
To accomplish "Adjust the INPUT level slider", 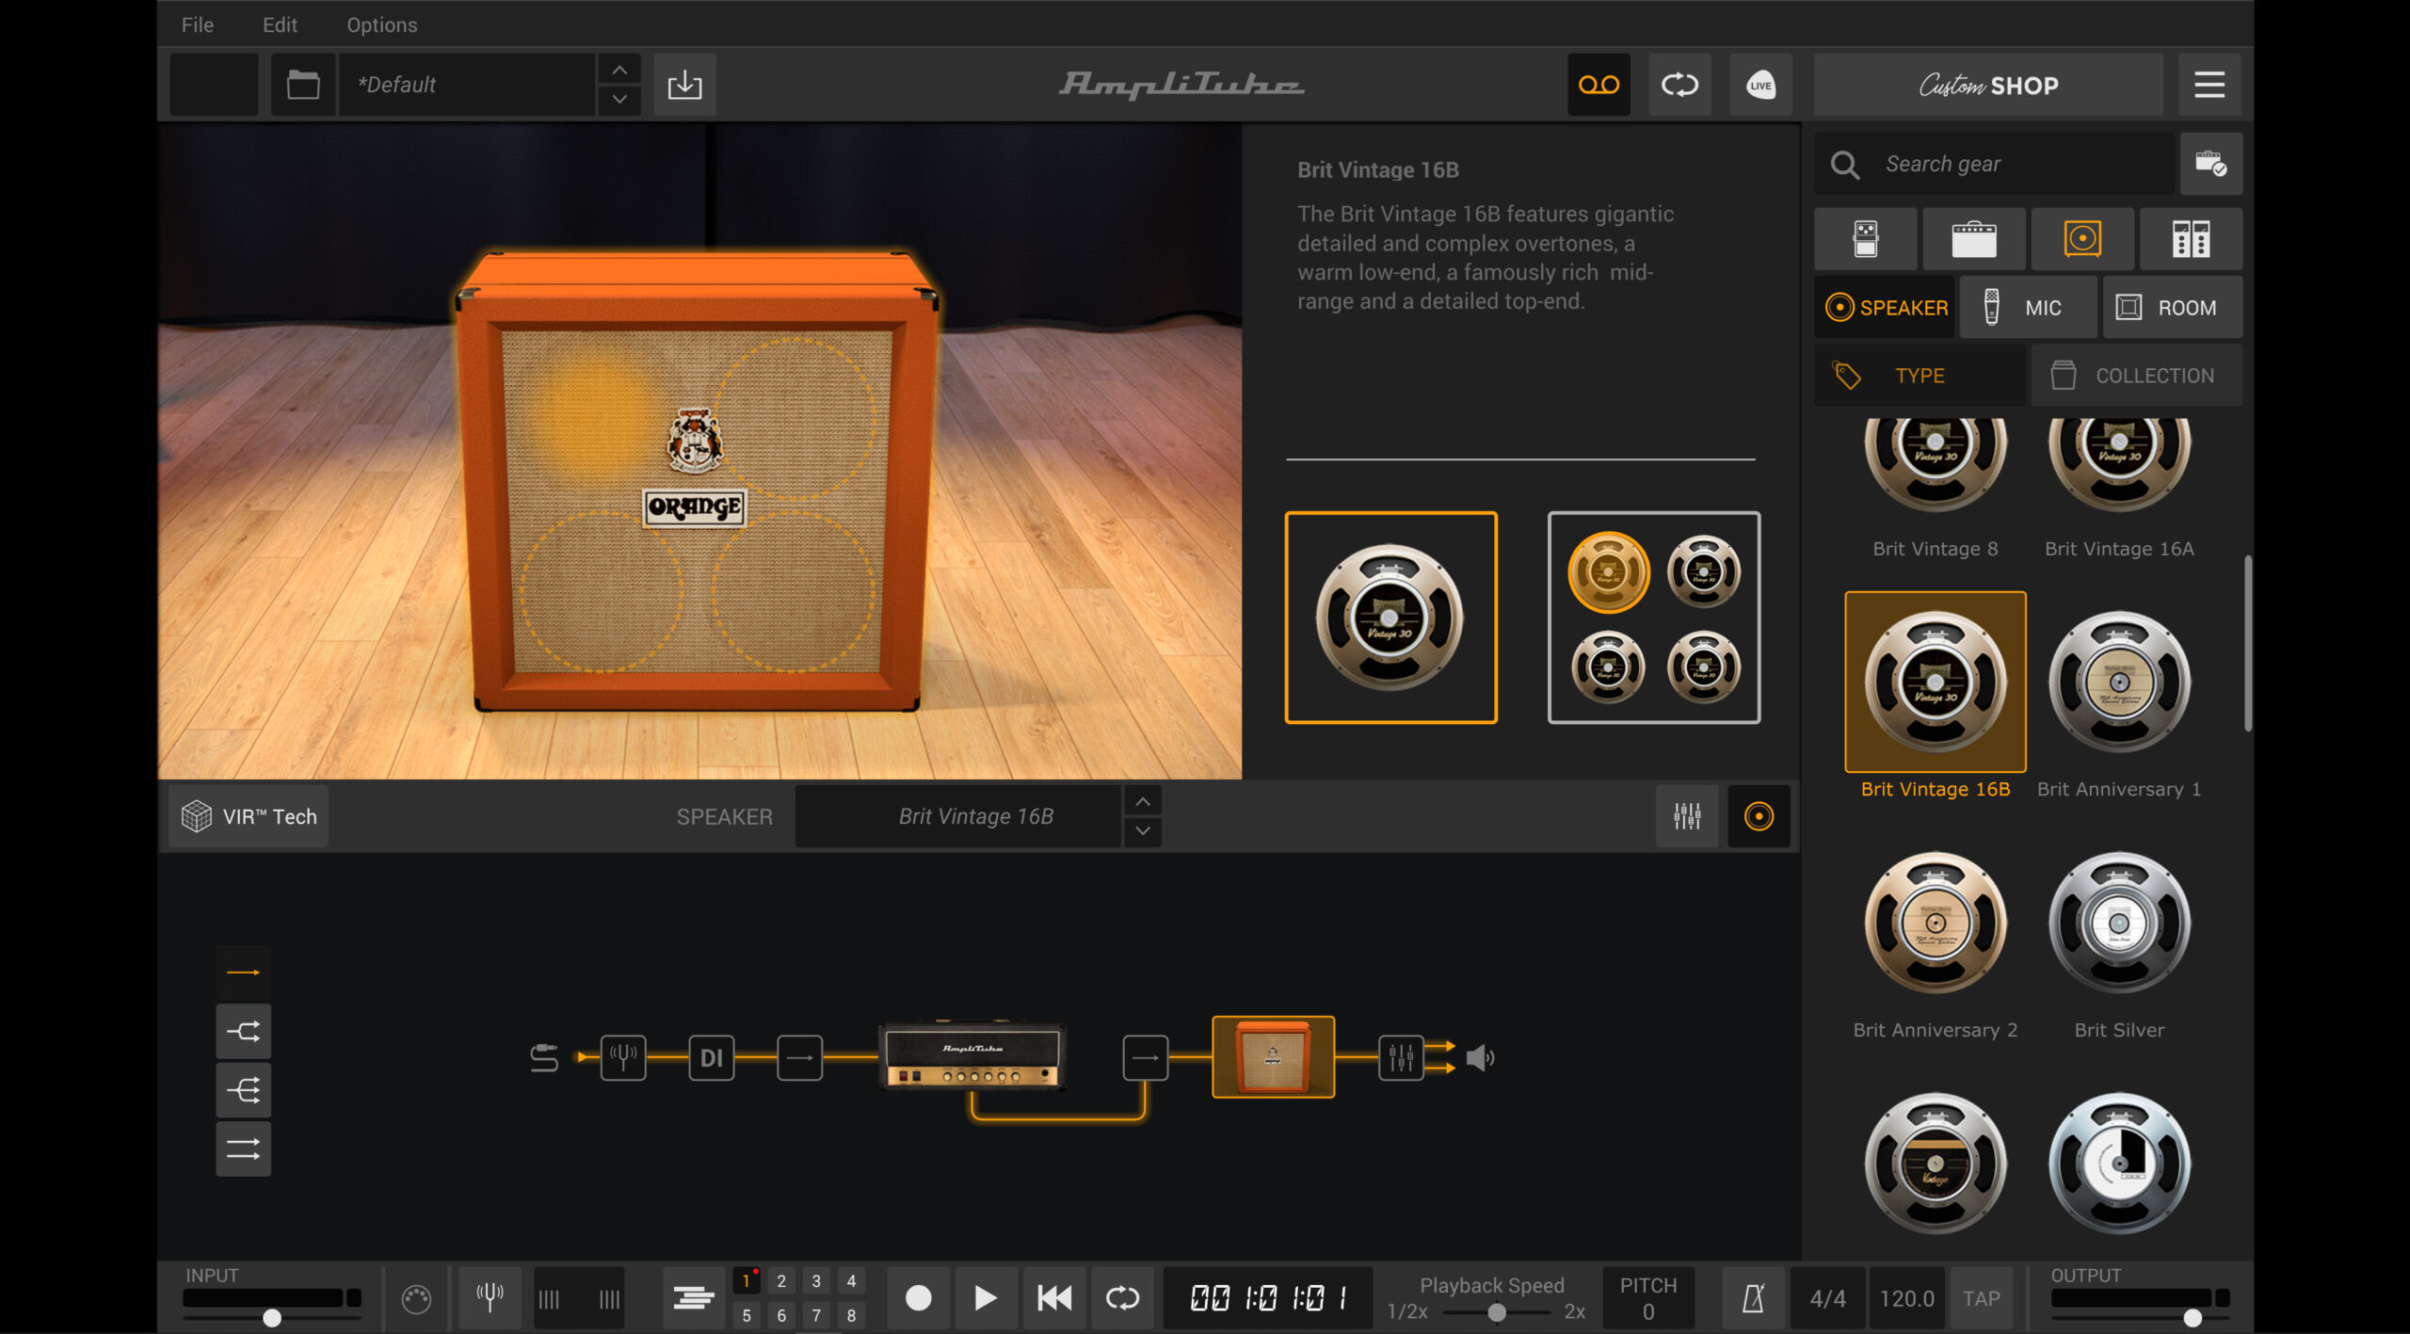I will [x=272, y=1317].
